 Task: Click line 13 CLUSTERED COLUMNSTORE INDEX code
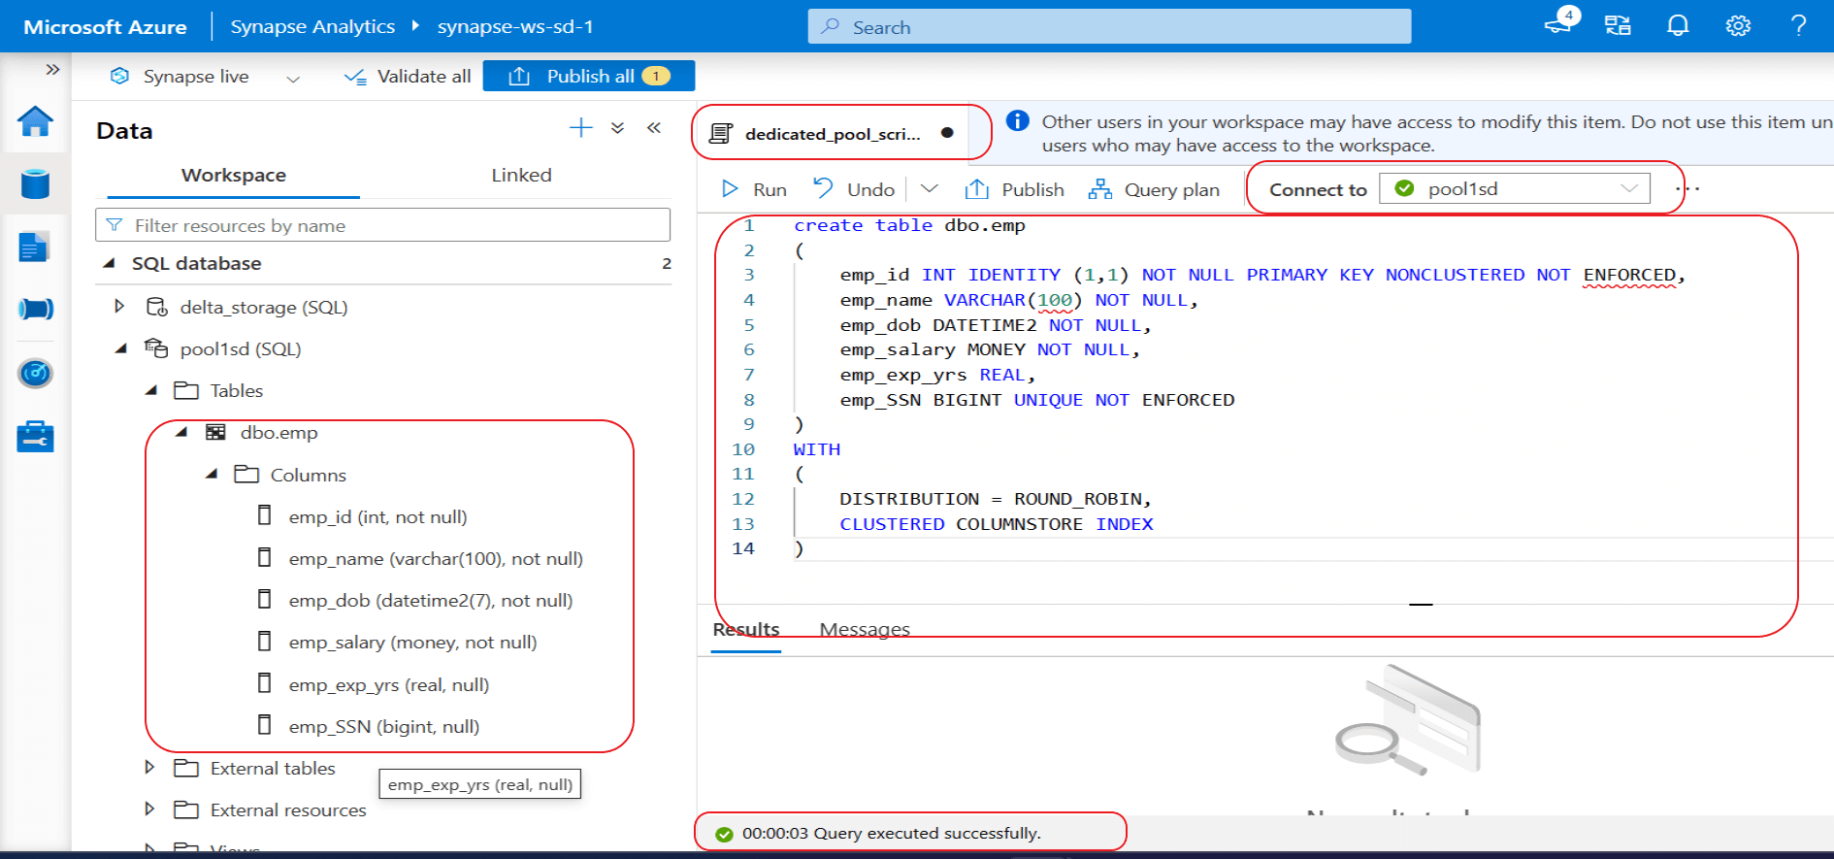click(997, 524)
